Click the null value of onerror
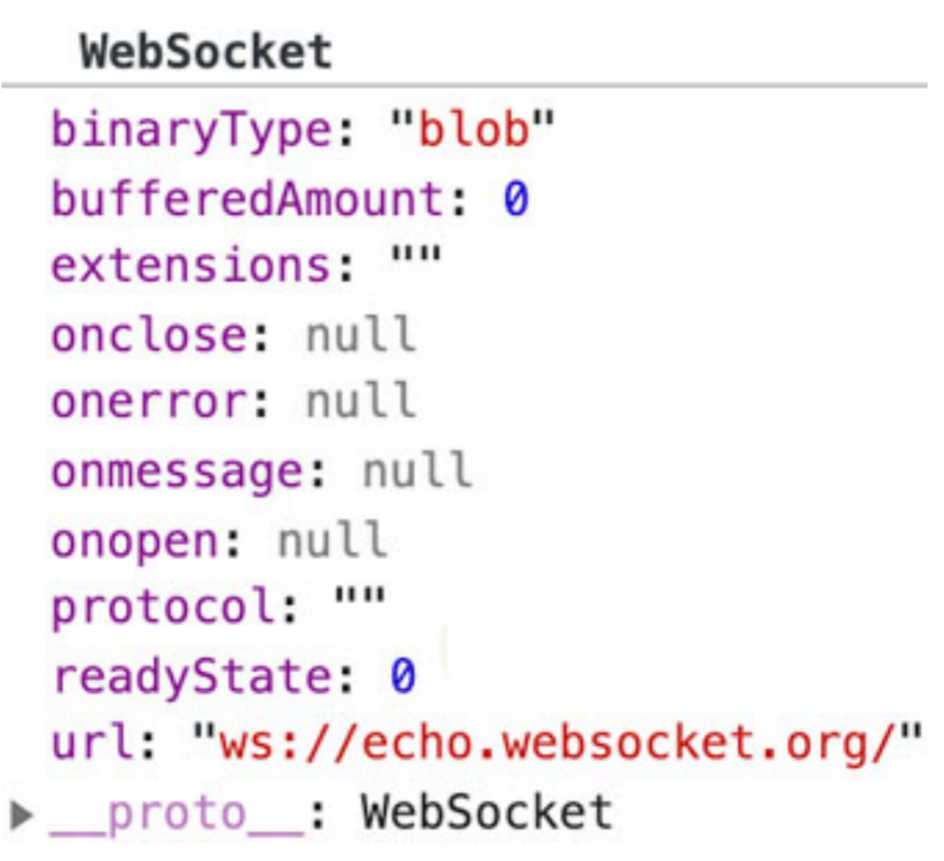This screenshot has width=944, height=861. pyautogui.click(x=360, y=402)
